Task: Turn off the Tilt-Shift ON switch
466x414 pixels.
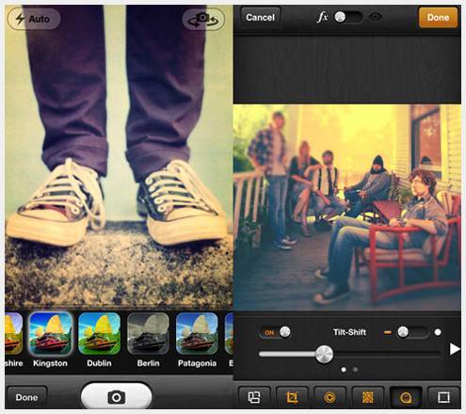Action: pyautogui.click(x=275, y=332)
